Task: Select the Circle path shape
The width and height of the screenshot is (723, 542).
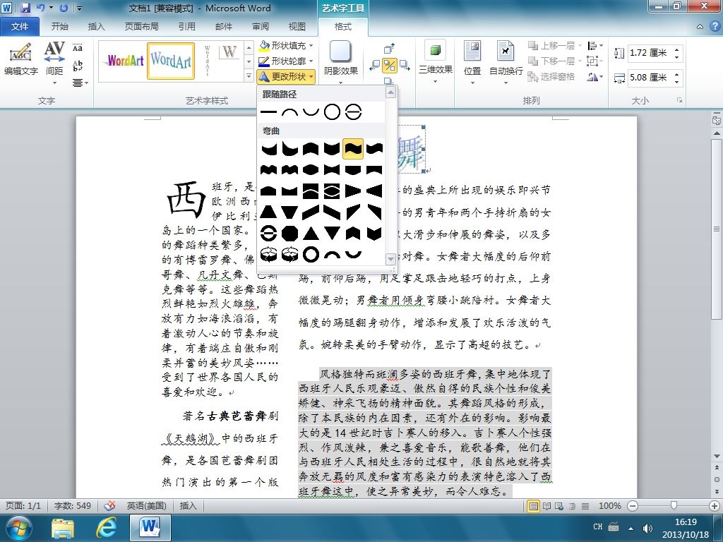Action: point(332,112)
